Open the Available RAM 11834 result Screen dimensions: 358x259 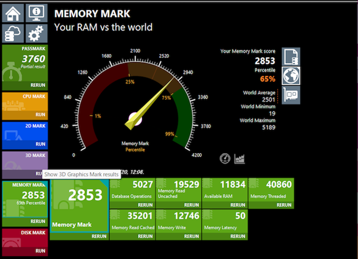pyautogui.click(x=225, y=190)
